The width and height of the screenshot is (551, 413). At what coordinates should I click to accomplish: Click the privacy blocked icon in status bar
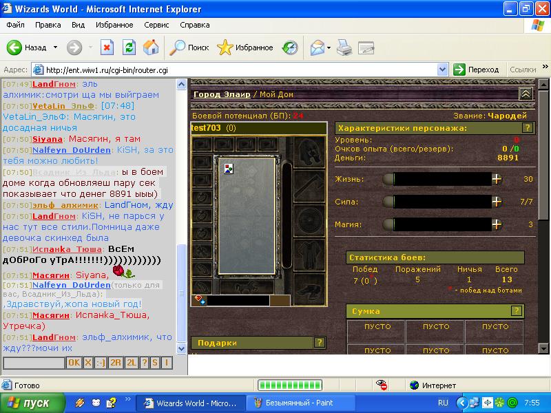point(382,385)
